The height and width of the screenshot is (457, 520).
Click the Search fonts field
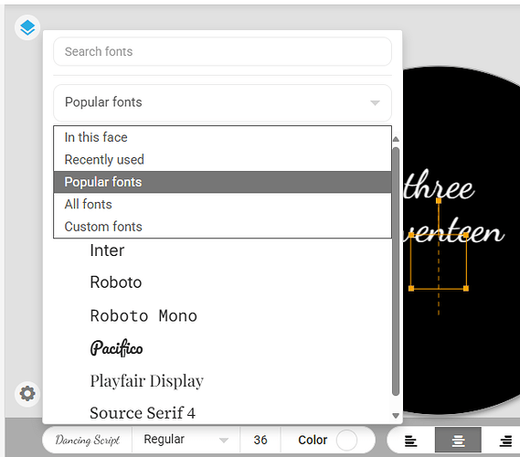coord(222,51)
